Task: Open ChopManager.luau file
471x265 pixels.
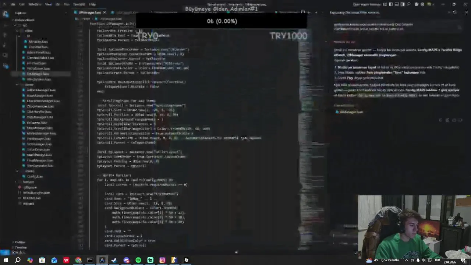Action: (40, 106)
